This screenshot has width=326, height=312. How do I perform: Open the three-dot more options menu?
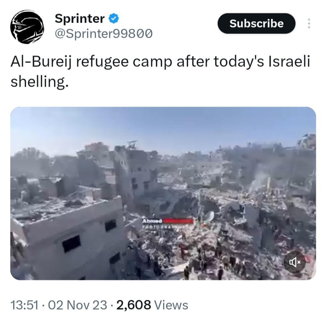[x=309, y=23]
